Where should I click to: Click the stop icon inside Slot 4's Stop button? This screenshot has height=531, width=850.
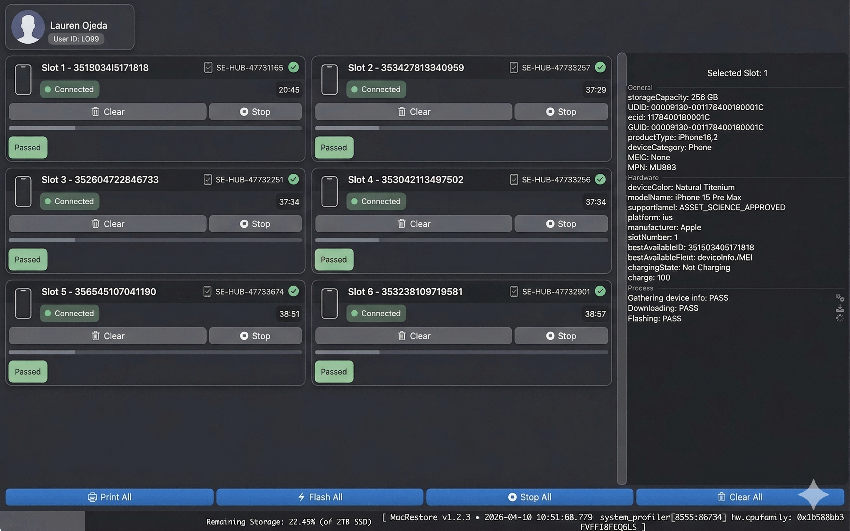pos(551,224)
